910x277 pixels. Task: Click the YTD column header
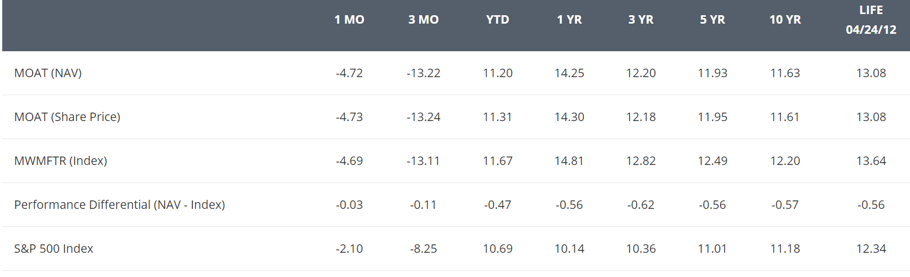click(498, 20)
